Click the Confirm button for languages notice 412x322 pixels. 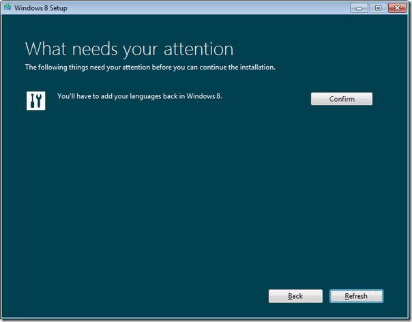(x=342, y=99)
